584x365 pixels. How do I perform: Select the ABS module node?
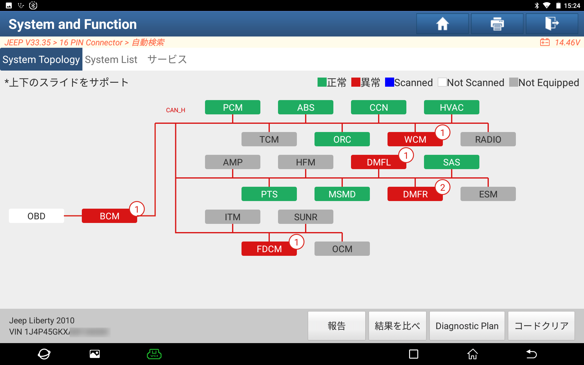tap(306, 107)
